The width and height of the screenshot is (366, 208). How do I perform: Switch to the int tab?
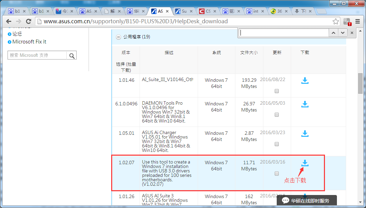[256, 11]
